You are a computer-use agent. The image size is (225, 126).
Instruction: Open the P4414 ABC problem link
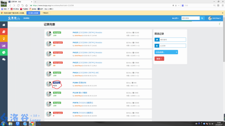coord(86,73)
